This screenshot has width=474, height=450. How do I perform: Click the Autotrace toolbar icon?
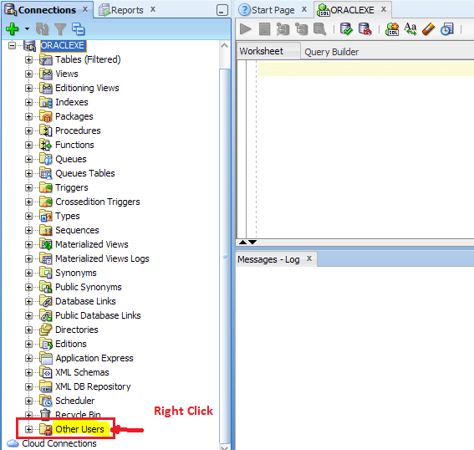[302, 29]
